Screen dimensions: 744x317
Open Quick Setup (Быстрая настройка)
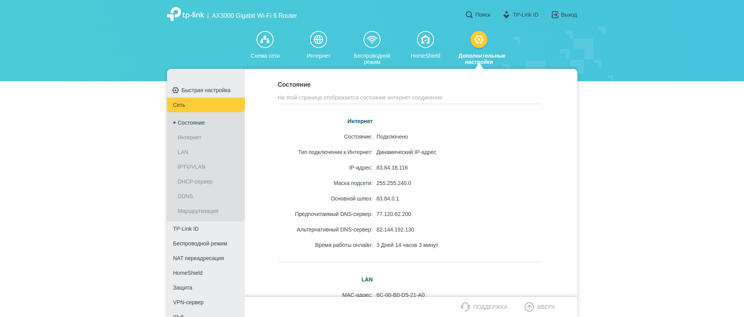[206, 90]
